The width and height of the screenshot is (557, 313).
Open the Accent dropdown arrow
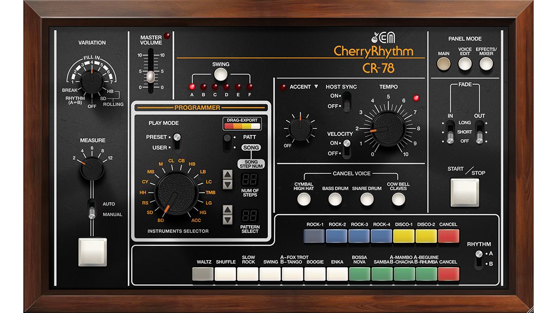[x=316, y=87]
